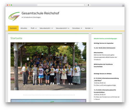Click '18:30 bis 20:00 Uhr' time

pyautogui.click(x=100, y=83)
